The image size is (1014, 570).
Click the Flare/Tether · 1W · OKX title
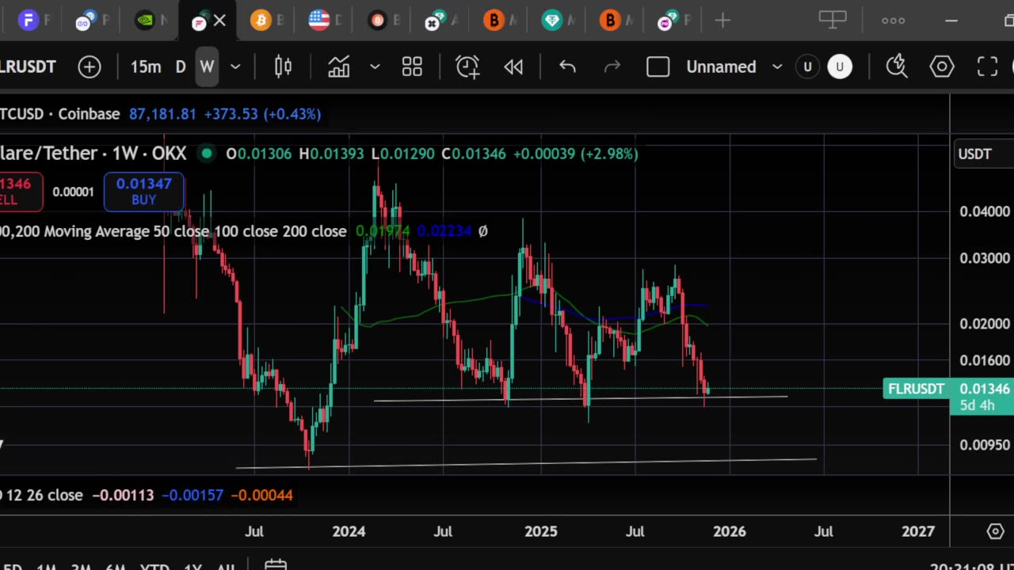click(93, 154)
